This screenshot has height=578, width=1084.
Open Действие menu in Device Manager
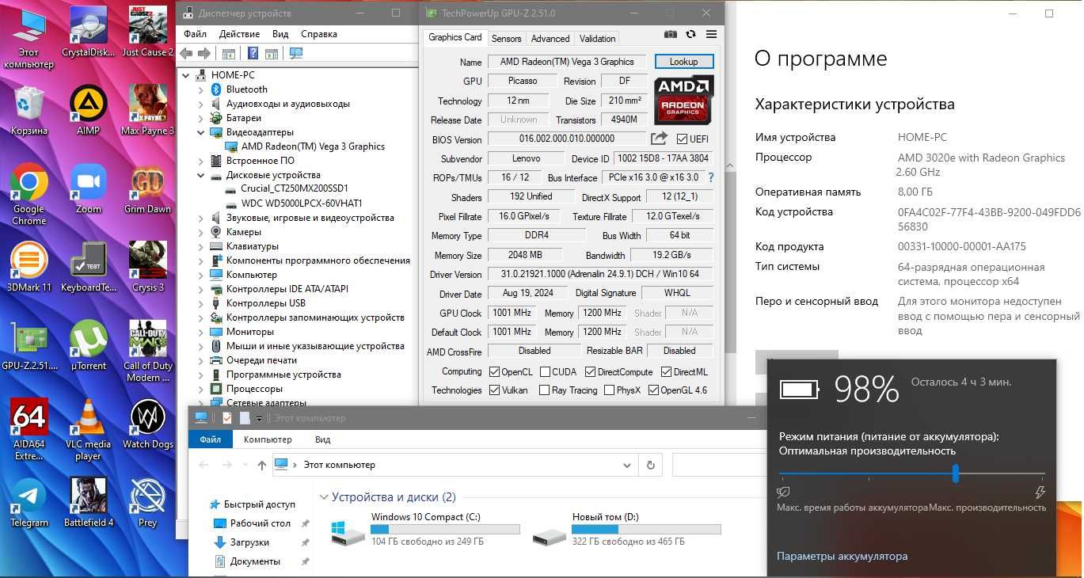(239, 34)
